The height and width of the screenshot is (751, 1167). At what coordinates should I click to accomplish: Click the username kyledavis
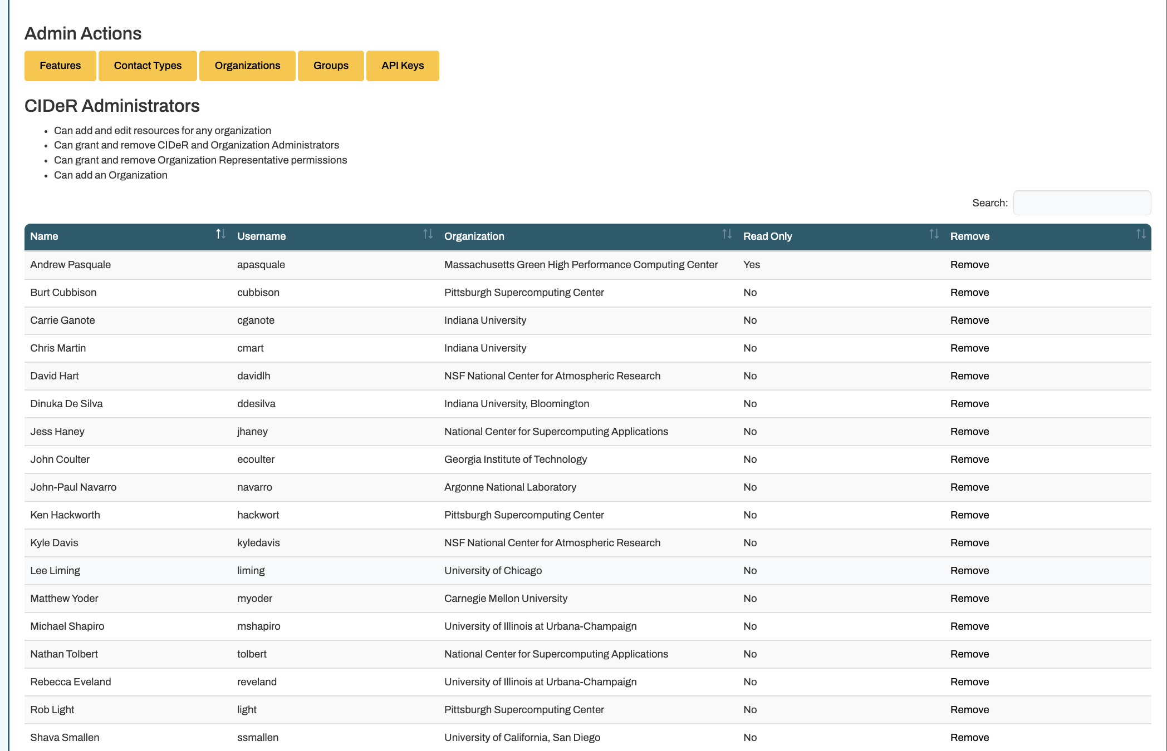[x=258, y=543]
